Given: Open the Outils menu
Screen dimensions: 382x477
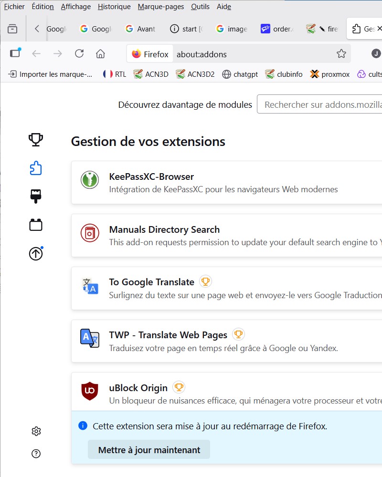Looking at the screenshot, I should [x=200, y=7].
